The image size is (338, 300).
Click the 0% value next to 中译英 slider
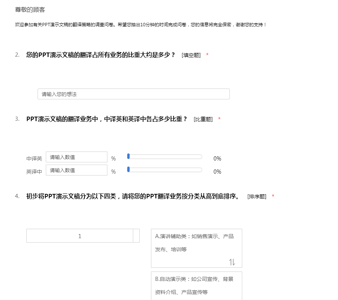click(217, 159)
